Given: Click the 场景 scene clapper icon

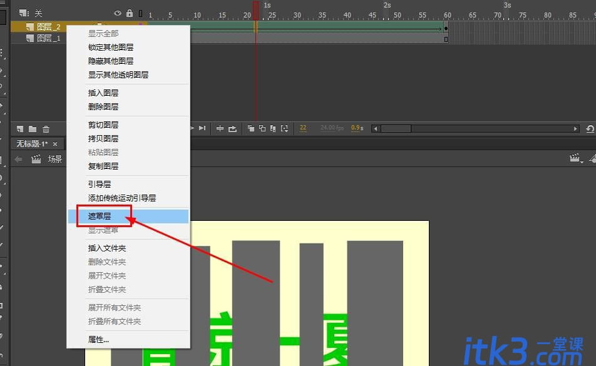Looking at the screenshot, I should click(36, 159).
